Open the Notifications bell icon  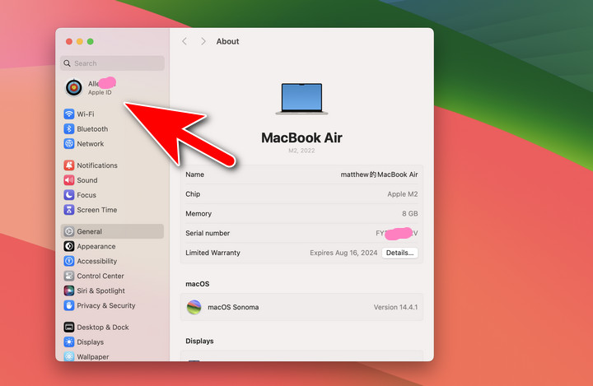click(x=69, y=165)
